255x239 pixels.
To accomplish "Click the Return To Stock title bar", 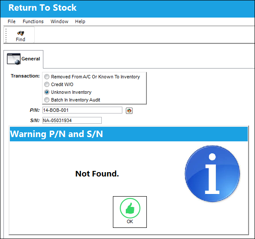I will click(127, 9).
